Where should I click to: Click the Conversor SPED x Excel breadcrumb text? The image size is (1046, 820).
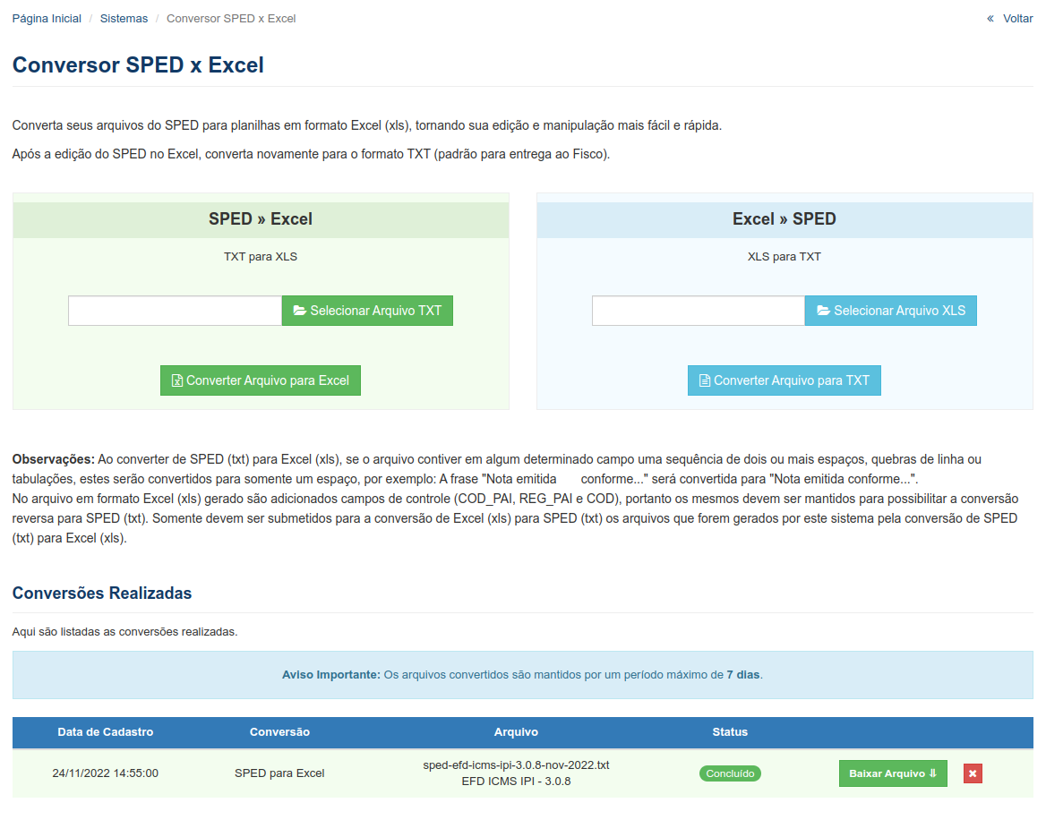tap(231, 19)
